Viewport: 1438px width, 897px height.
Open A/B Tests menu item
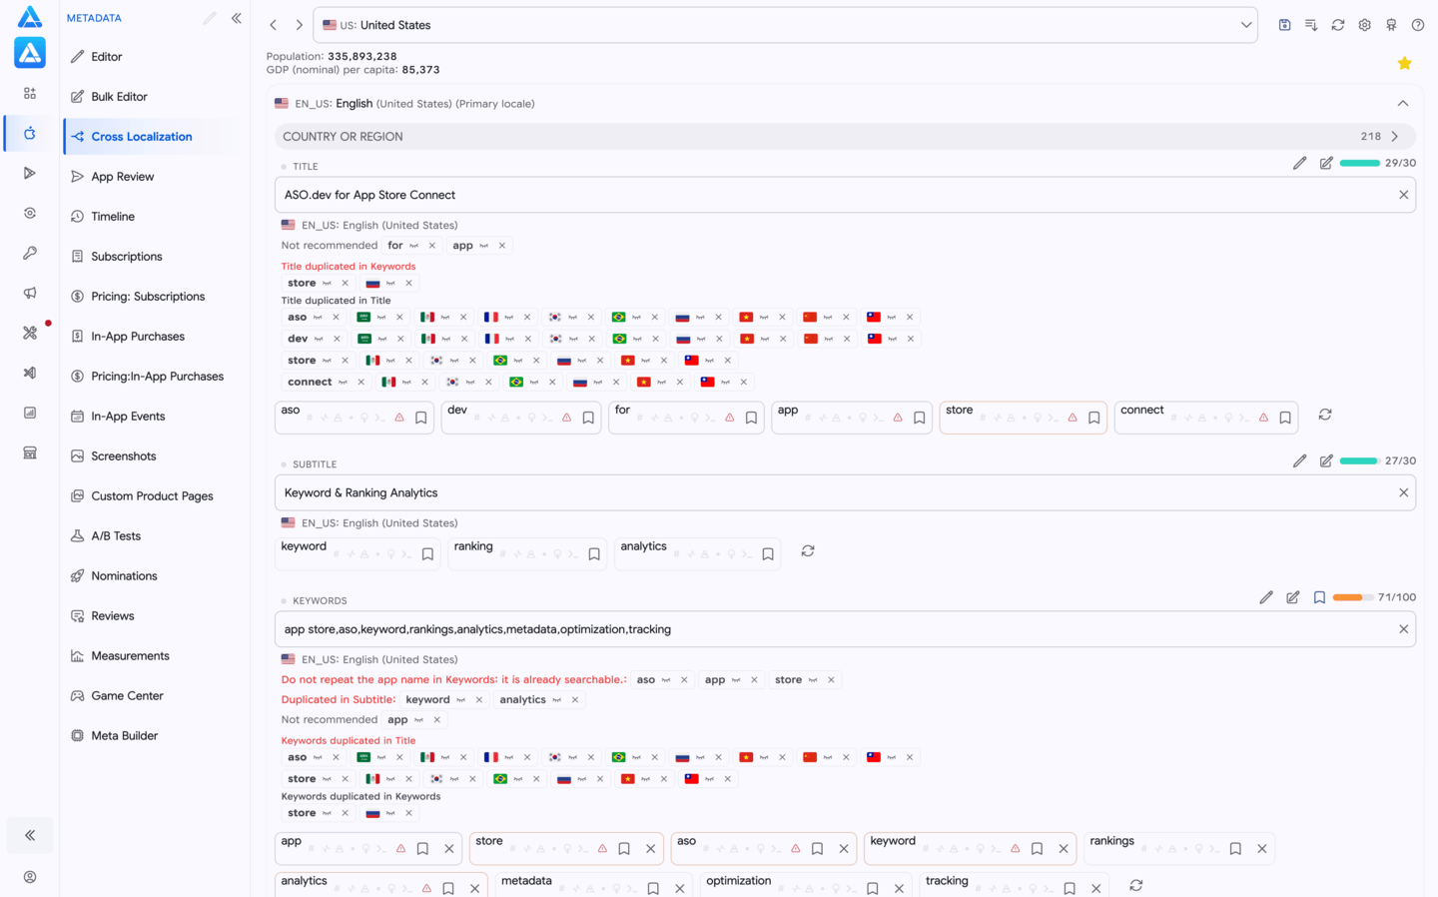tap(116, 536)
